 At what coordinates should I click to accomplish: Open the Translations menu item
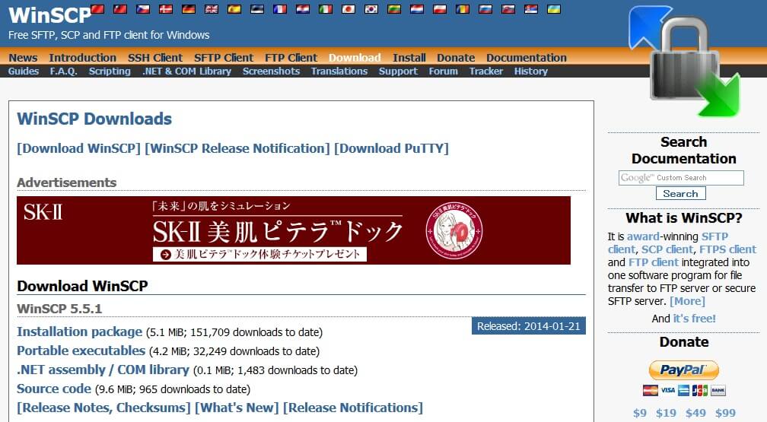point(339,71)
